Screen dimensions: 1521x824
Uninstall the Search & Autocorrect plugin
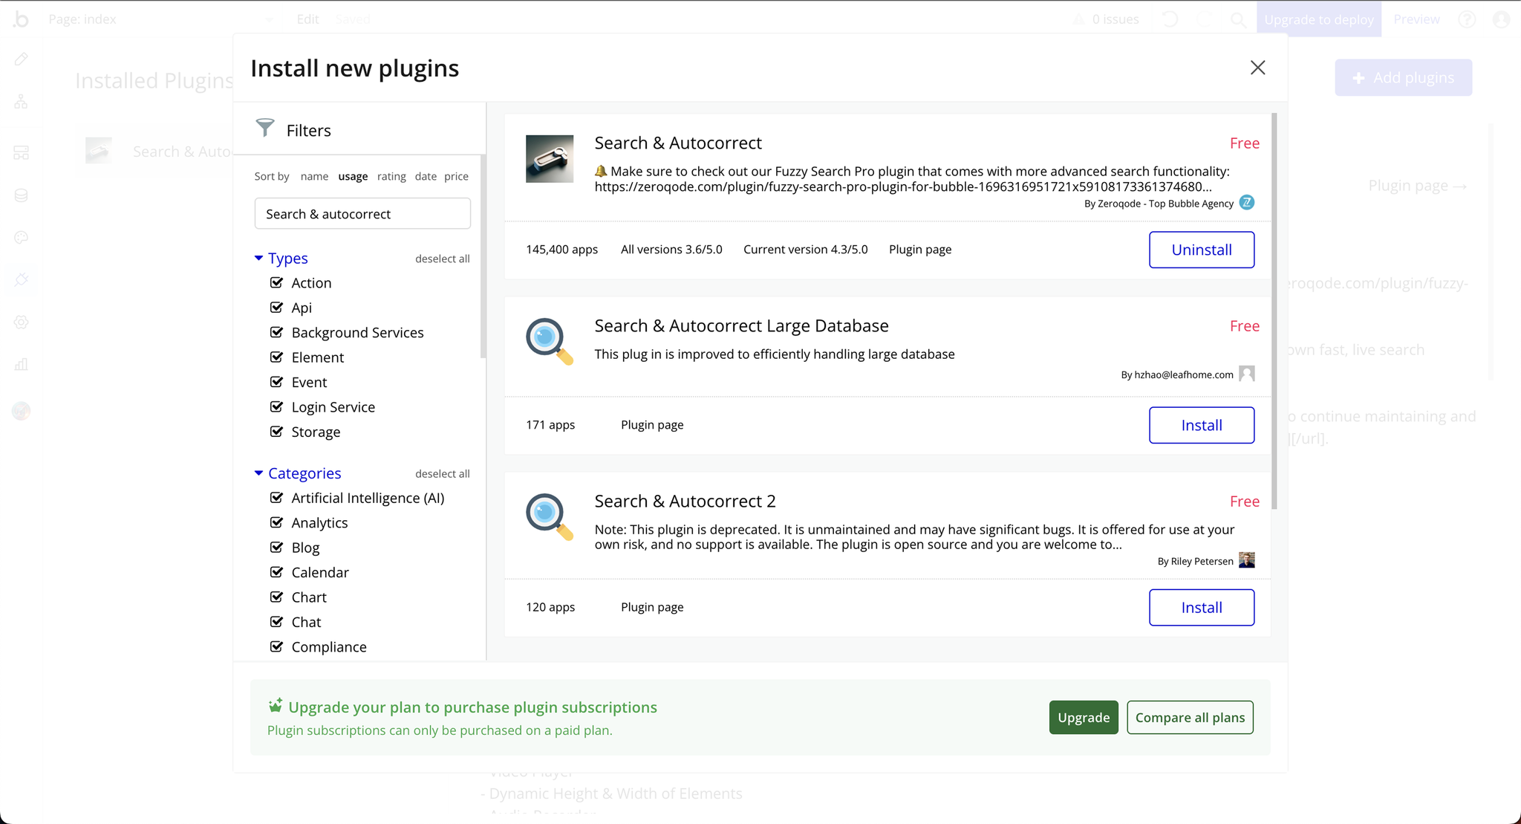(x=1201, y=250)
